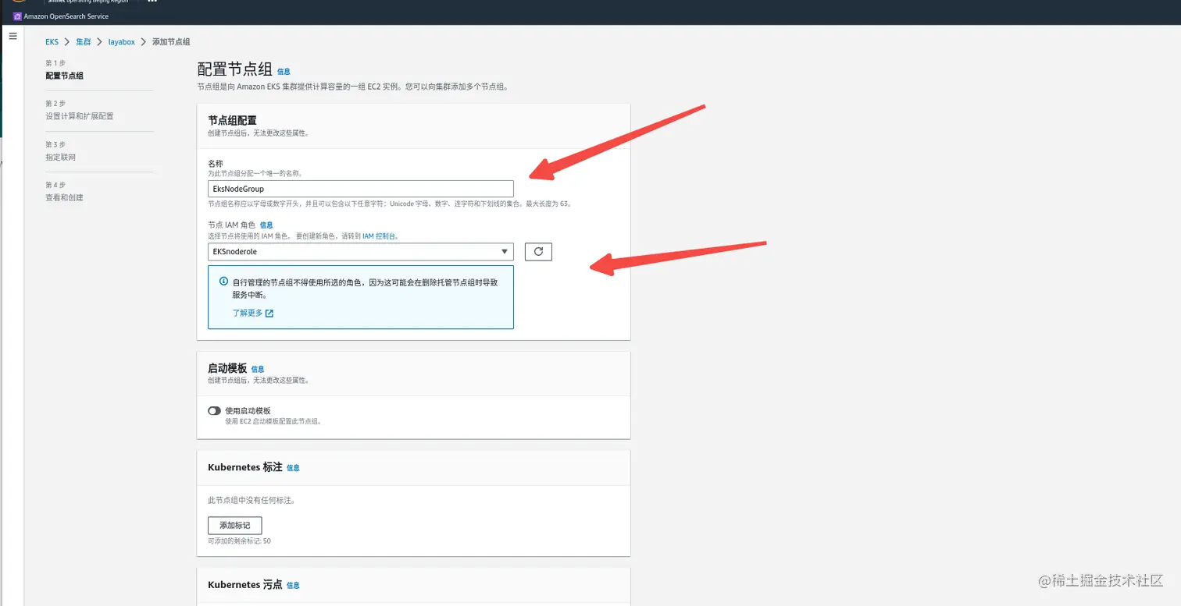The height and width of the screenshot is (606, 1181).
Task: Click the 添加标记 button
Action: point(234,525)
